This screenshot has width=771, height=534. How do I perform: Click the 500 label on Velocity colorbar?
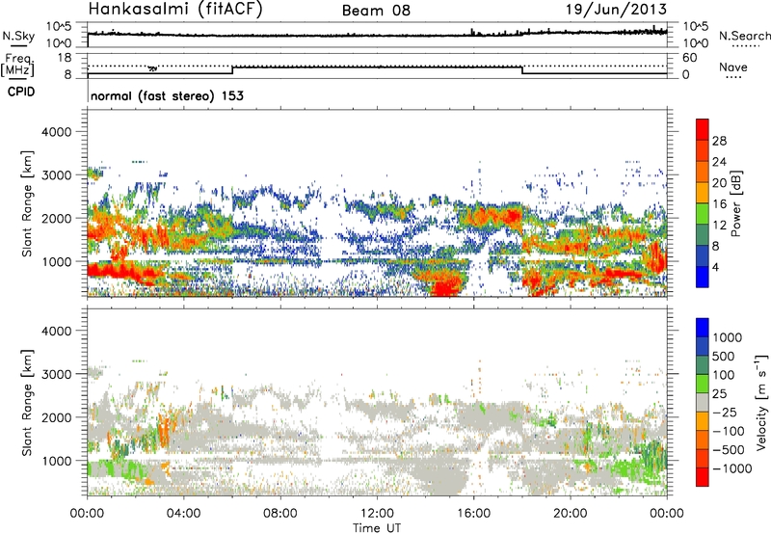point(724,356)
